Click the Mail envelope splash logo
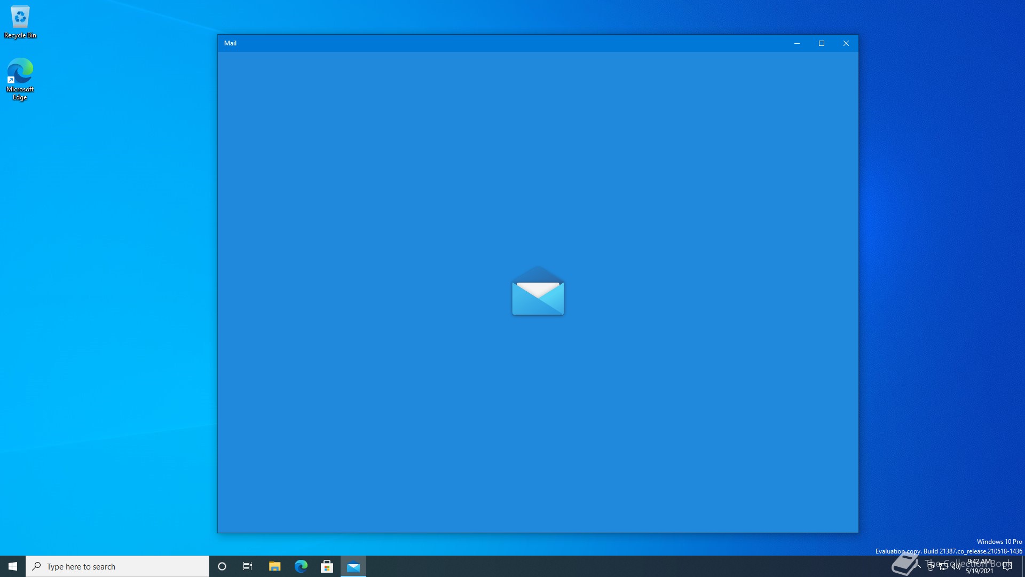Image resolution: width=1025 pixels, height=577 pixels. [538, 291]
